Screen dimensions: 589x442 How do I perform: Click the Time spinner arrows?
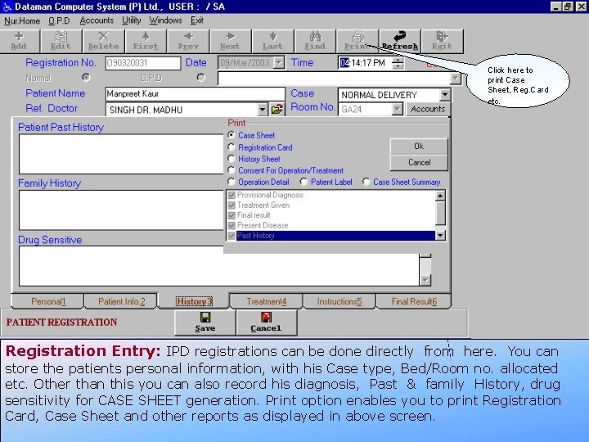tap(398, 63)
